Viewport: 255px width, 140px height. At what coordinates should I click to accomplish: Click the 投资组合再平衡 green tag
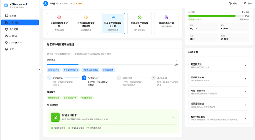point(70,98)
